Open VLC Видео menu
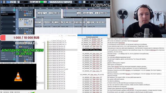 point(17,63)
